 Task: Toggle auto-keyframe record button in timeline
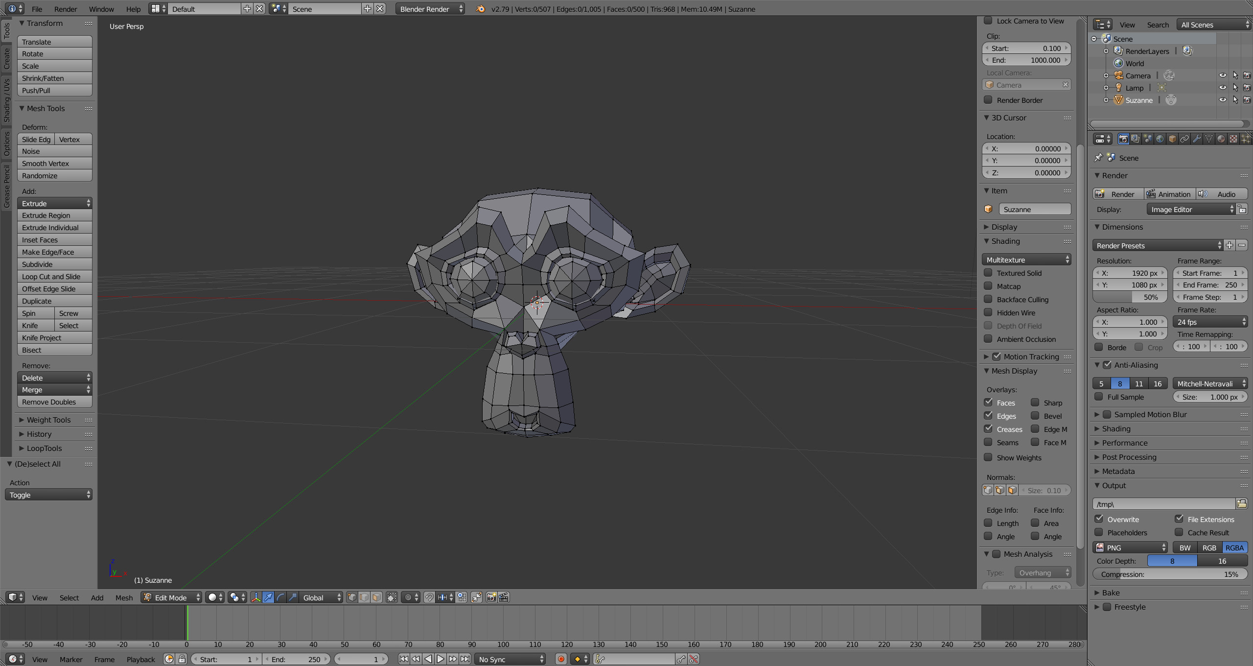click(x=561, y=659)
